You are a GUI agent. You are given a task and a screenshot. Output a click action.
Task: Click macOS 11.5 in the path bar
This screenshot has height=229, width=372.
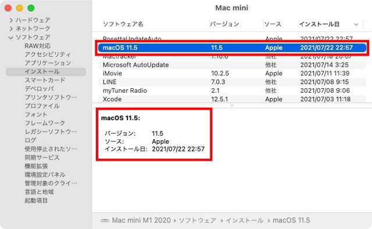click(x=291, y=220)
